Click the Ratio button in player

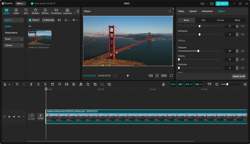click(164, 76)
